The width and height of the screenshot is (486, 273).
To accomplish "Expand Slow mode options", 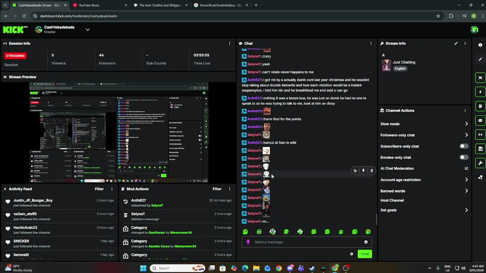I will (466, 124).
